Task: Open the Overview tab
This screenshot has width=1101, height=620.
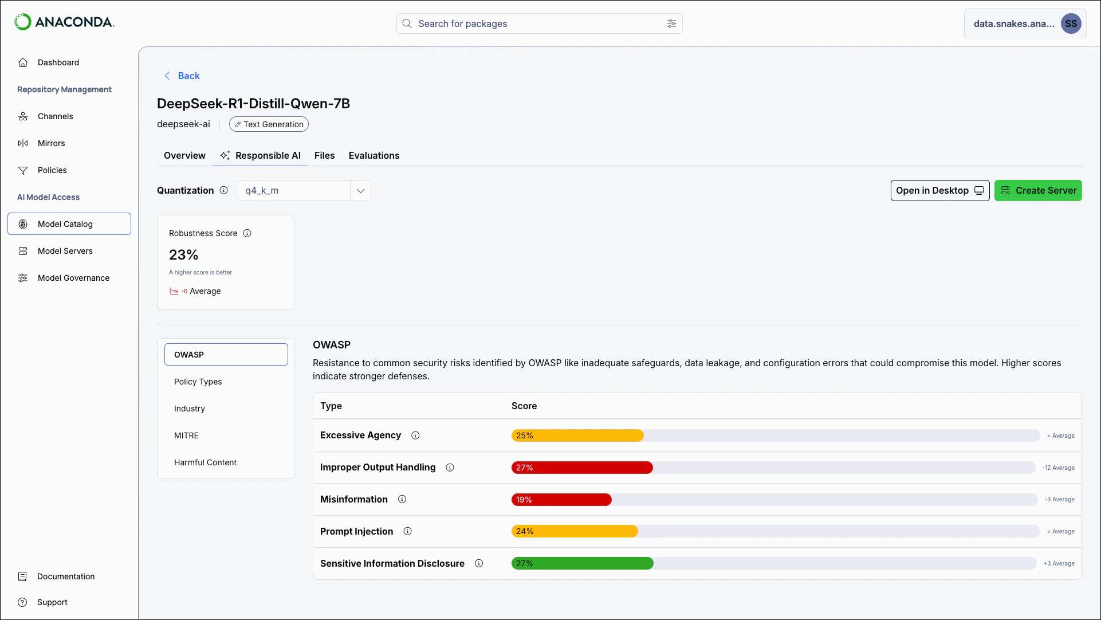Action: (184, 155)
